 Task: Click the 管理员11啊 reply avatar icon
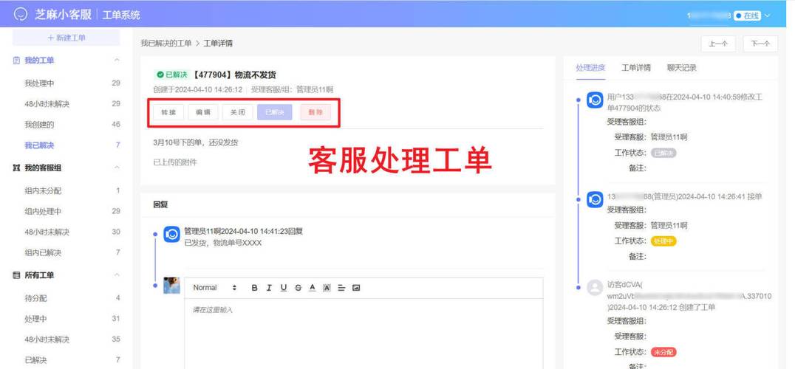pyautogui.click(x=172, y=235)
